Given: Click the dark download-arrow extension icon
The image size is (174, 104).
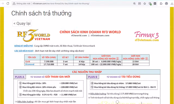Looking at the screenshot, I should 155,4.
